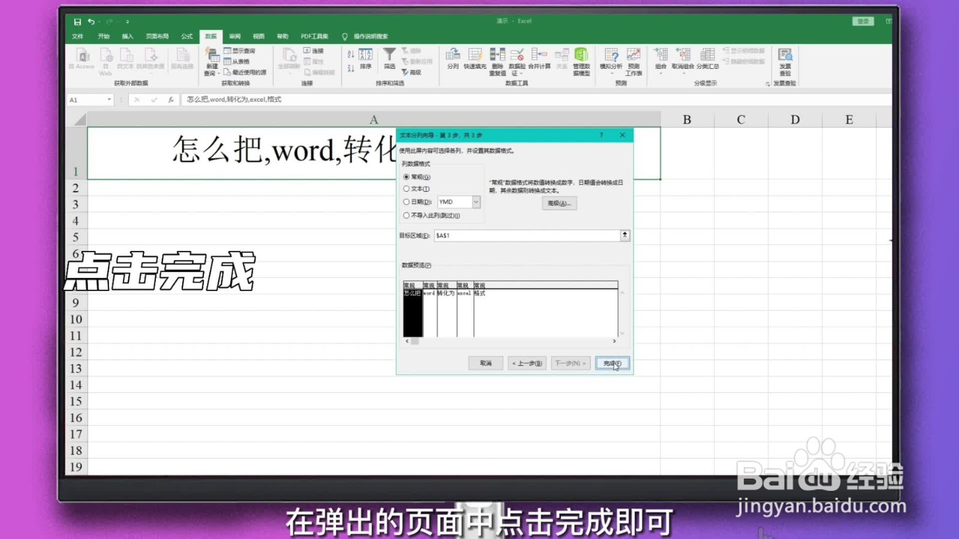This screenshot has width=959, height=539.
Task: Open the YMD date format dropdown
Action: point(476,202)
